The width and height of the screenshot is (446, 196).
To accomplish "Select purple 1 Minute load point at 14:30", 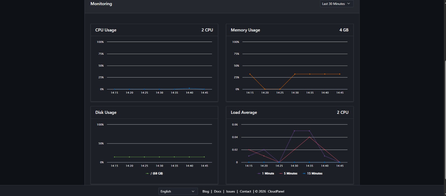I will (x=294, y=131).
